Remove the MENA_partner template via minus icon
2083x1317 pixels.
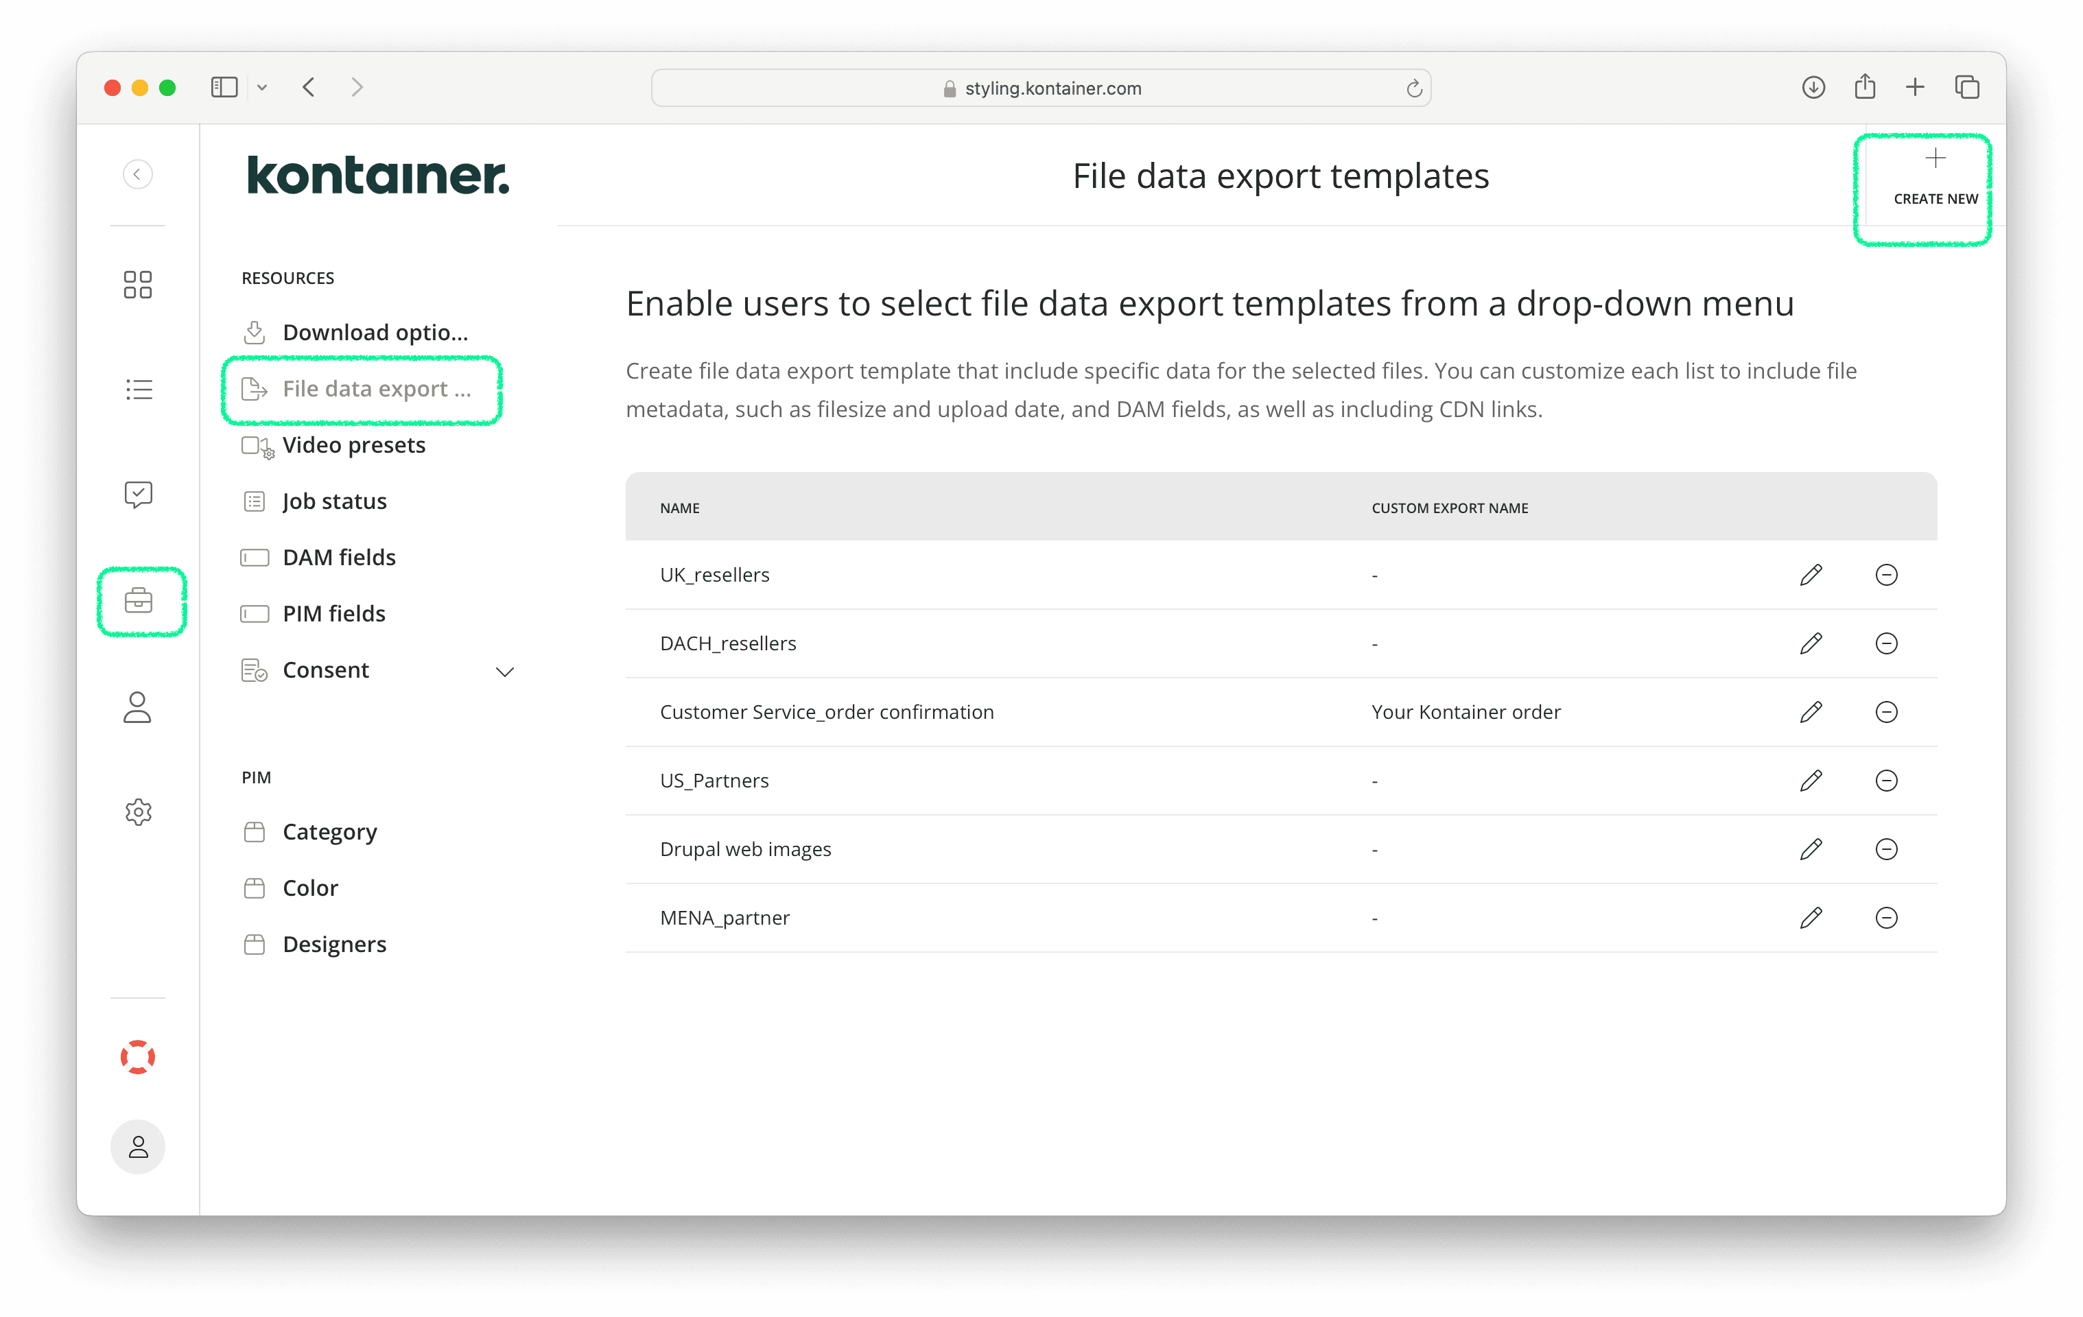click(x=1887, y=918)
